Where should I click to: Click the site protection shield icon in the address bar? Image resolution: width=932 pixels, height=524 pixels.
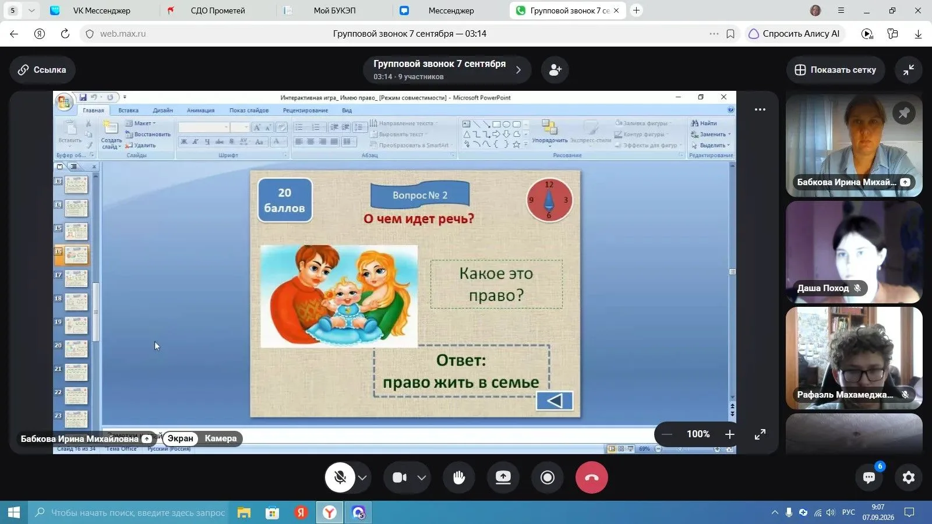[x=89, y=34]
